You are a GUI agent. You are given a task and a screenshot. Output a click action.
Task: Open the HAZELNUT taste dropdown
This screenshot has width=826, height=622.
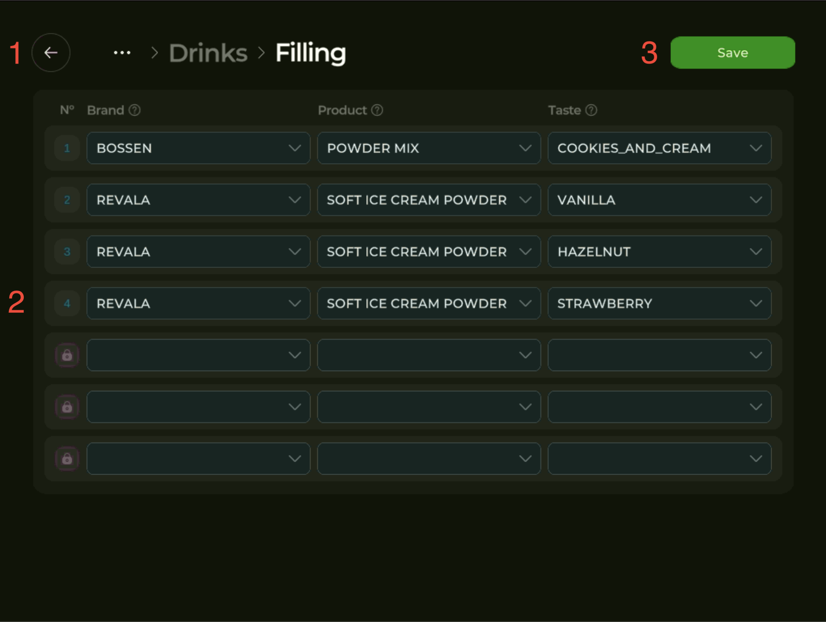[x=660, y=252]
